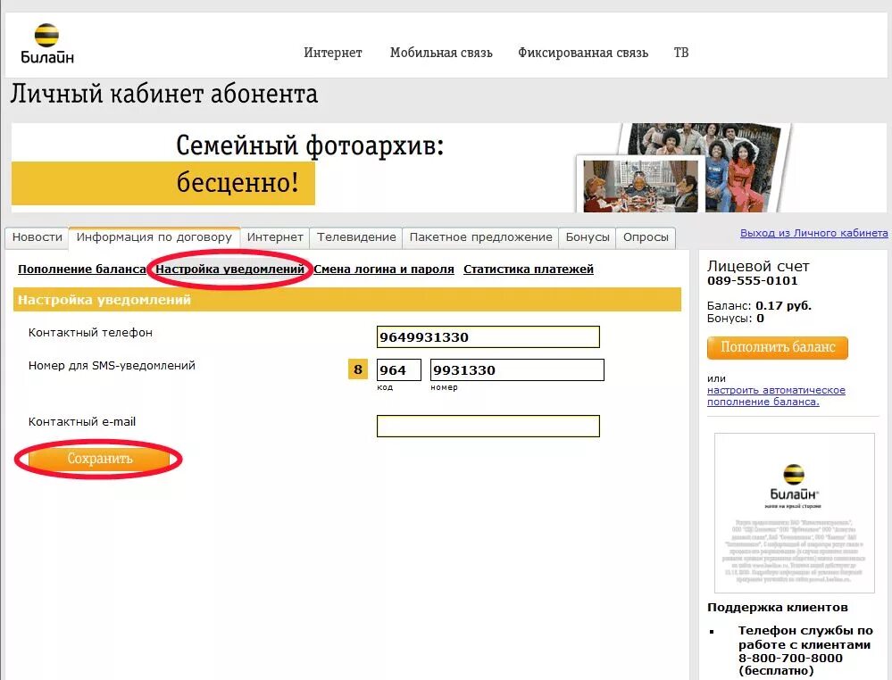Switch to the Опросы tab
Screen dimensions: 892x680
point(646,237)
